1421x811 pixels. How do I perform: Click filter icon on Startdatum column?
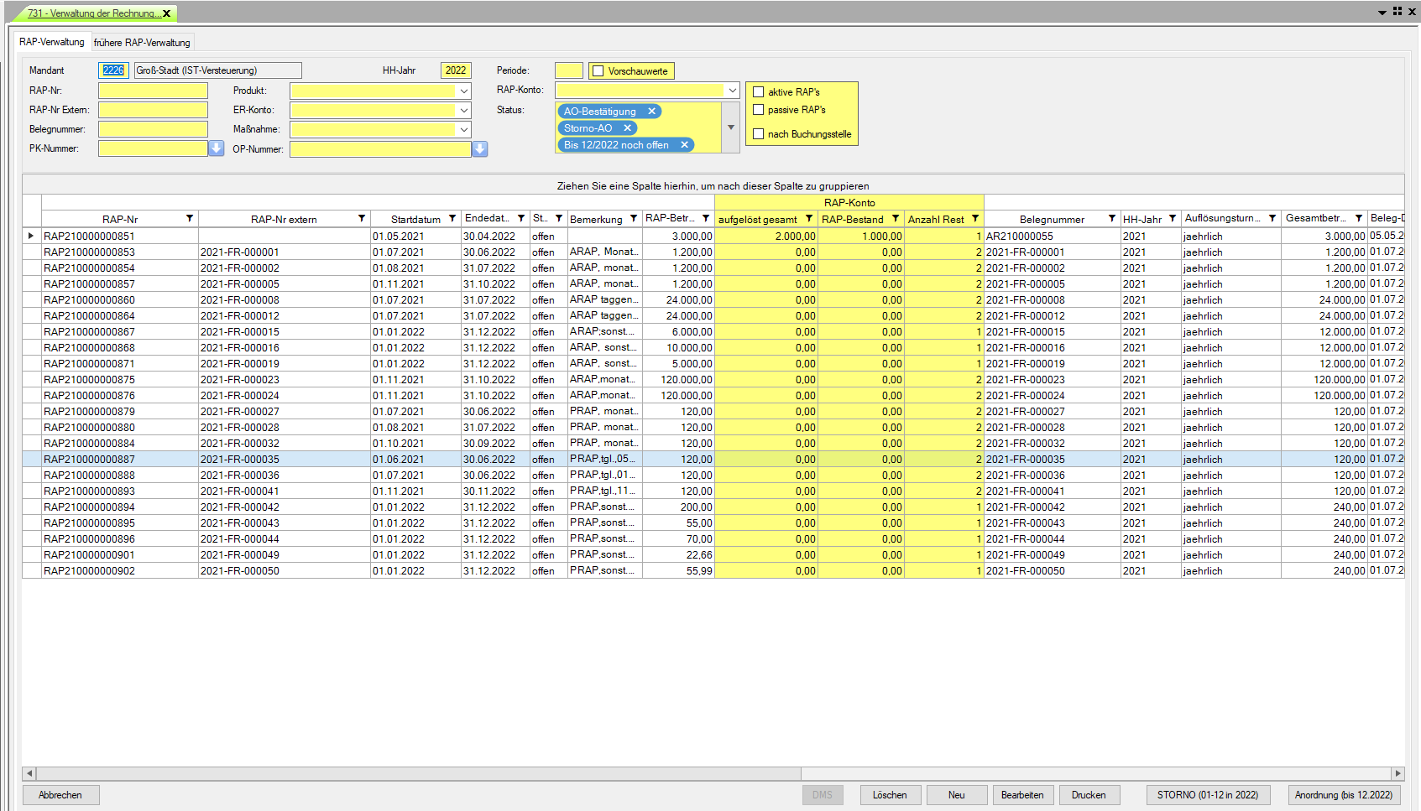point(452,219)
